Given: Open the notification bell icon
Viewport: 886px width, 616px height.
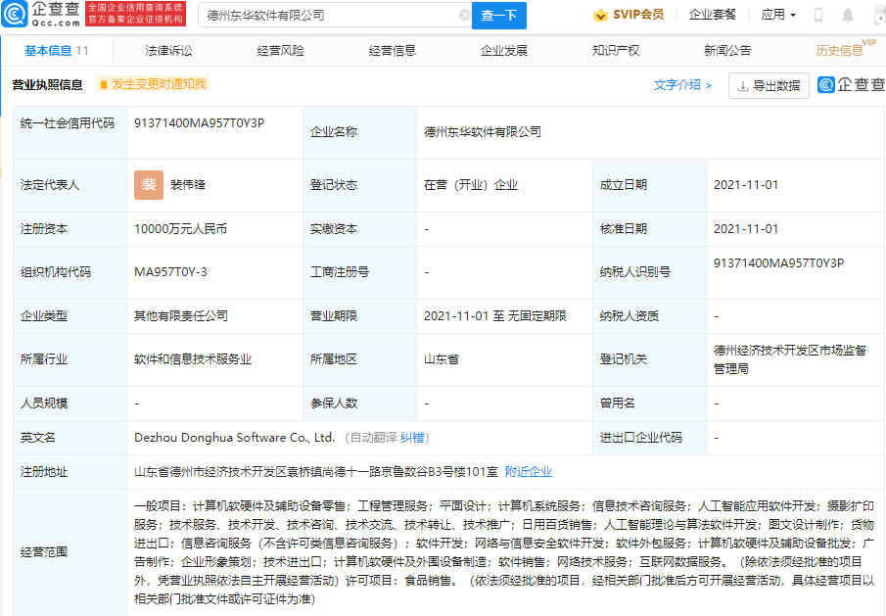Looking at the screenshot, I should (847, 15).
